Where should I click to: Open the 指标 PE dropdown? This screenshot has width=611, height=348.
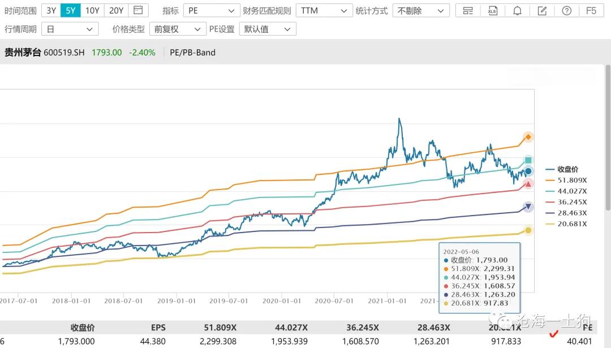[x=211, y=11]
